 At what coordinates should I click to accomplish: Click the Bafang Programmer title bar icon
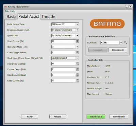click(6, 7)
